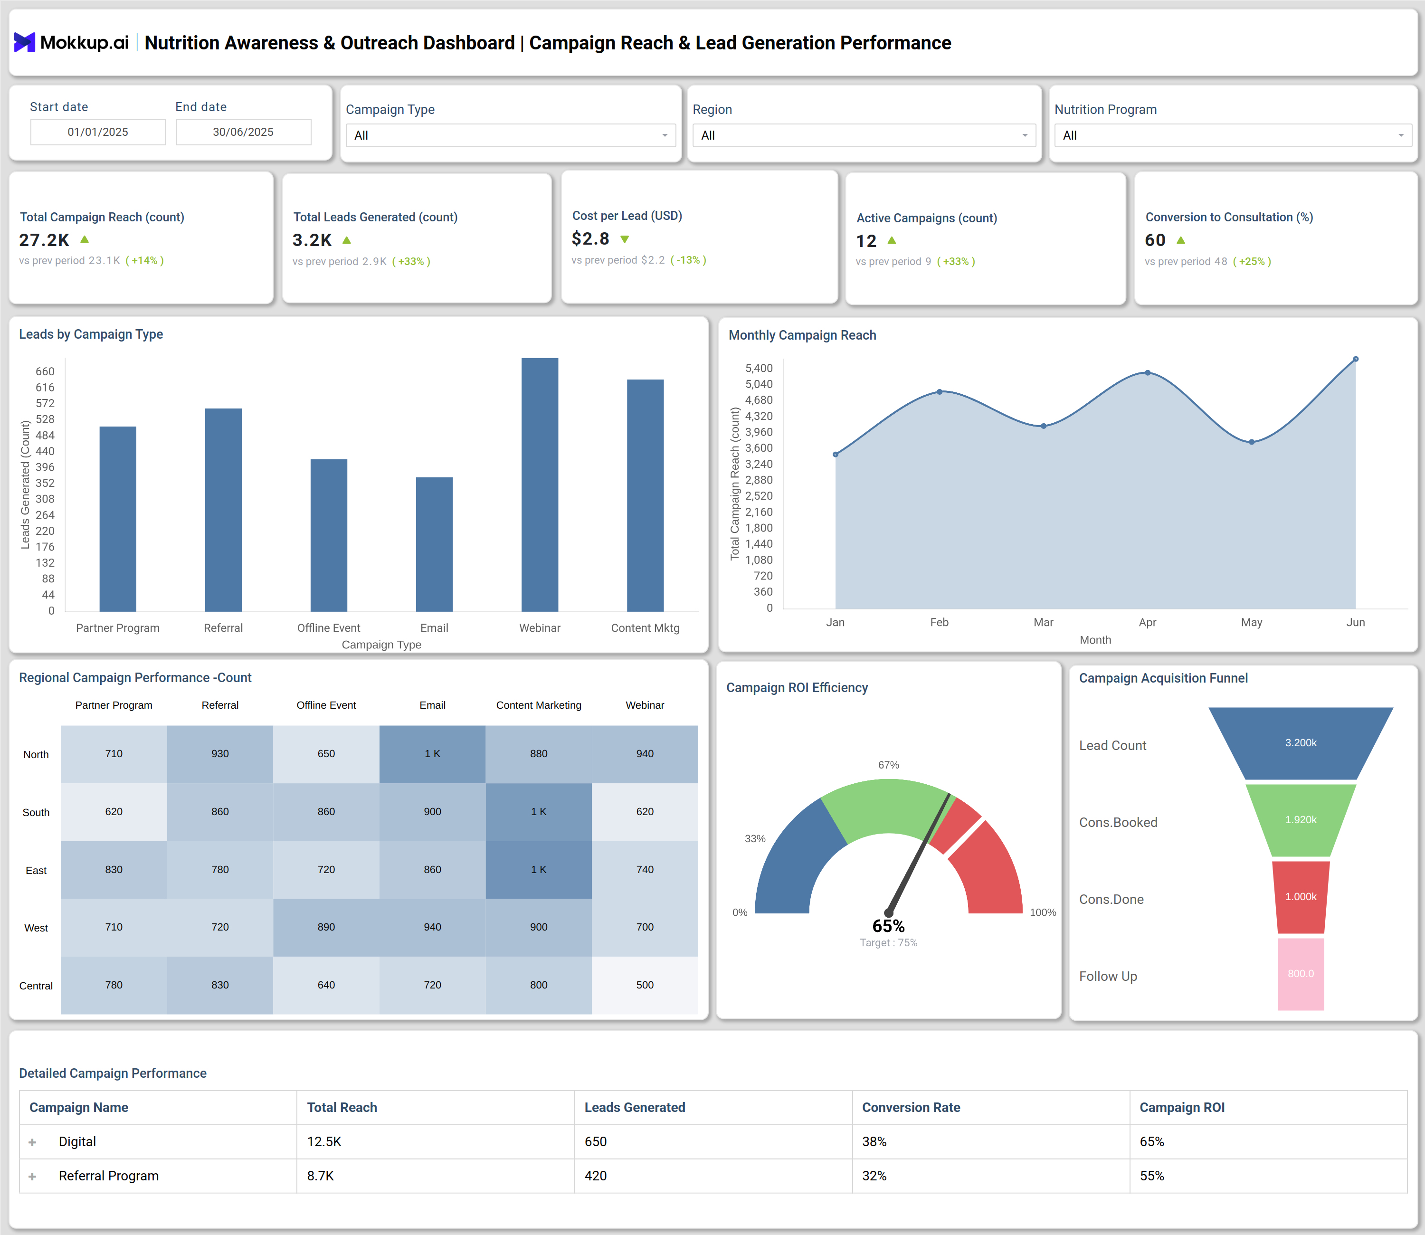This screenshot has height=1235, width=1425.
Task: Click the green up arrow beside 27.2K
Action: [85, 239]
